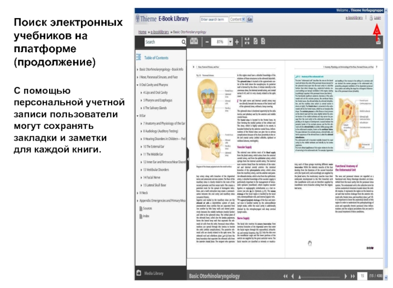Collapse II Oral Cavity and Pharynx

138,85
